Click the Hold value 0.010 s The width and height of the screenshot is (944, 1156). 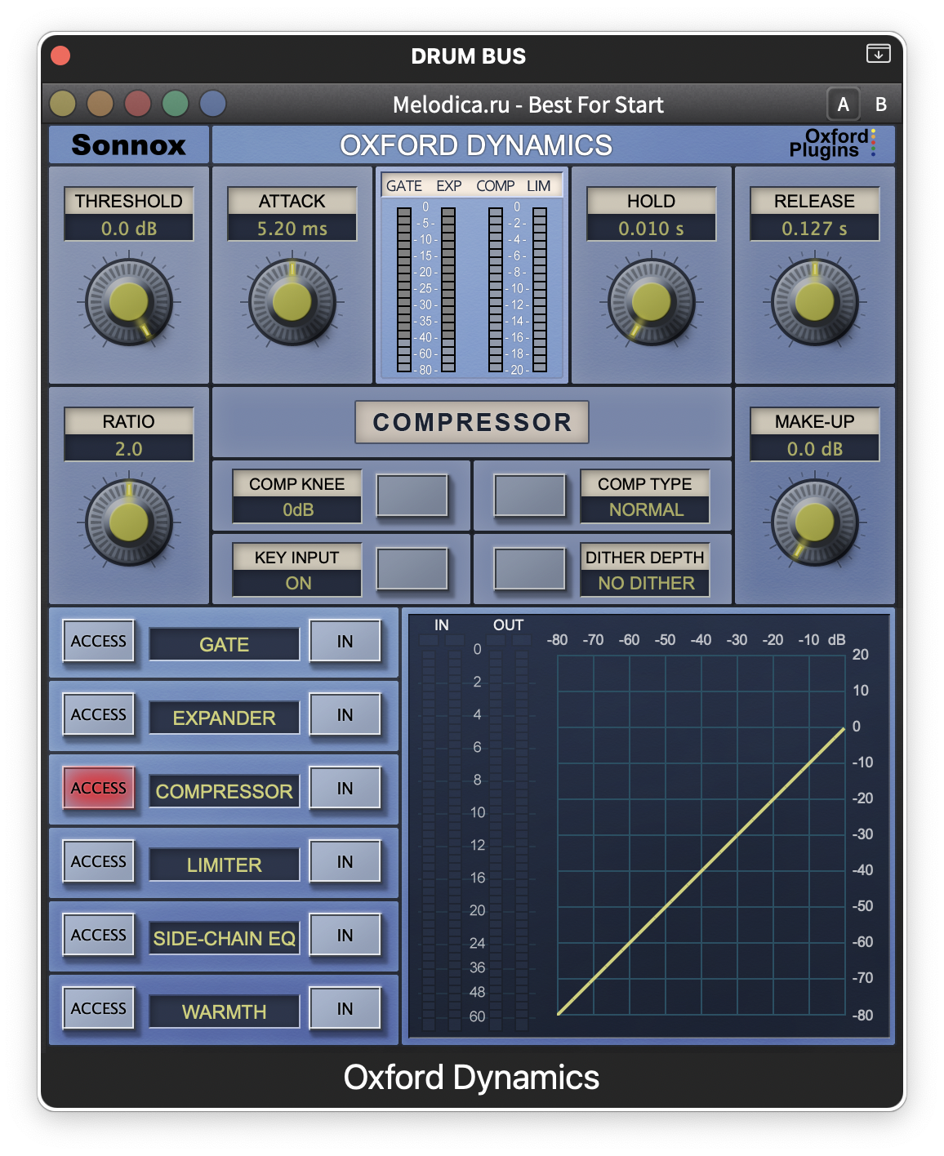[652, 229]
